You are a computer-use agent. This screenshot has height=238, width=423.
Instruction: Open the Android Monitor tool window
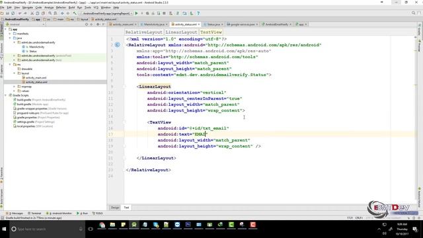(x=59, y=213)
